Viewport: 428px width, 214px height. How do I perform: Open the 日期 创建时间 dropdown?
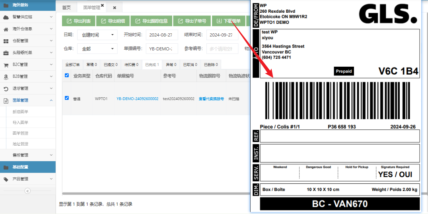coord(97,35)
